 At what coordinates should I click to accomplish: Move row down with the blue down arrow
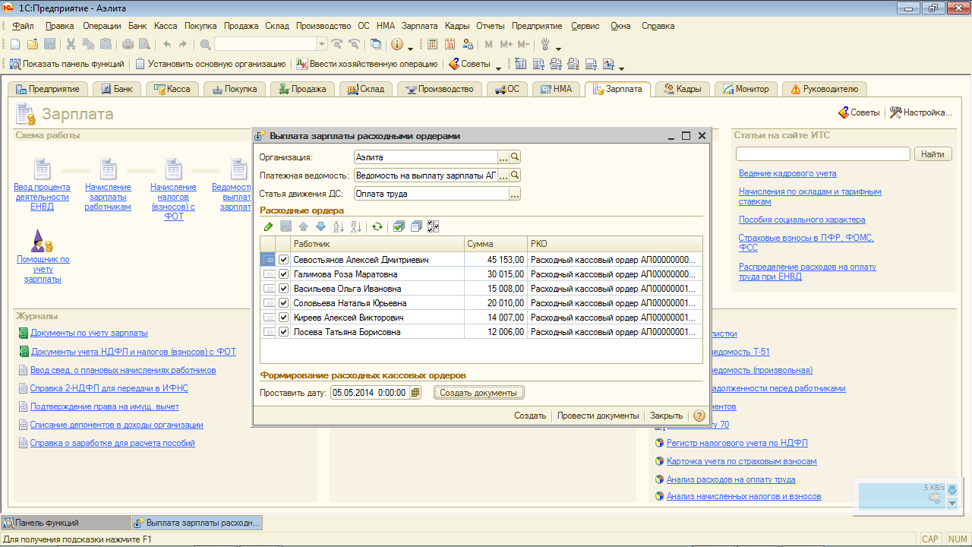(x=320, y=226)
